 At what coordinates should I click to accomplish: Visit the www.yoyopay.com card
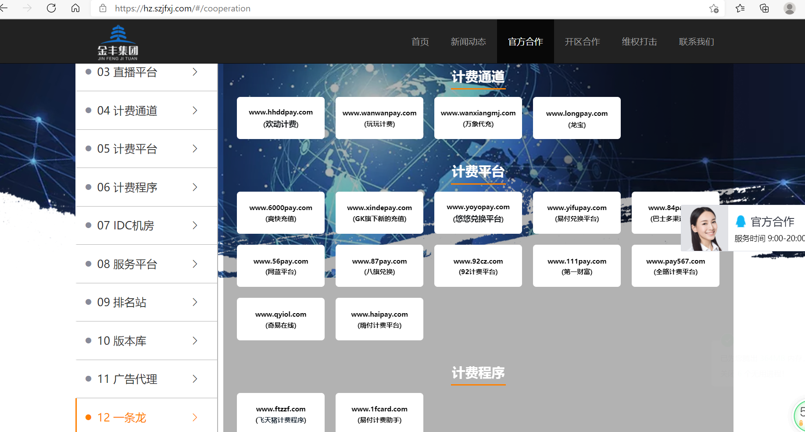478,213
